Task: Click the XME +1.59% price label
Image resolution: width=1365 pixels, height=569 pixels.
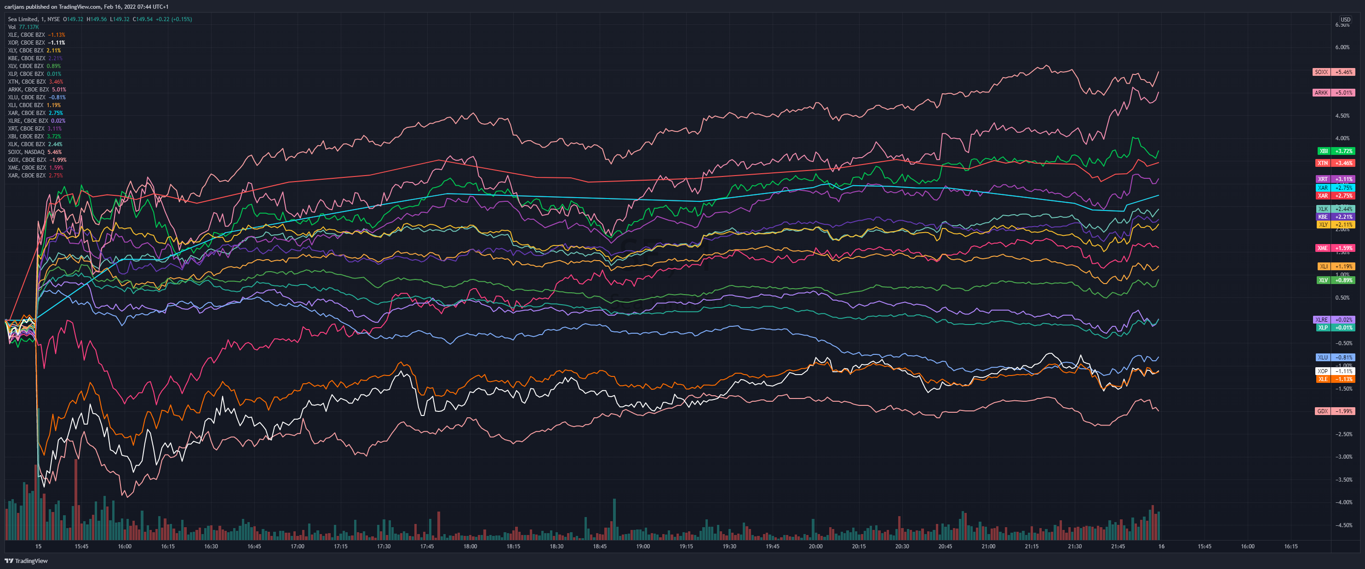Action: [x=1335, y=248]
